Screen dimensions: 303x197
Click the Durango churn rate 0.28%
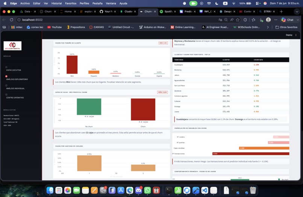point(256,106)
